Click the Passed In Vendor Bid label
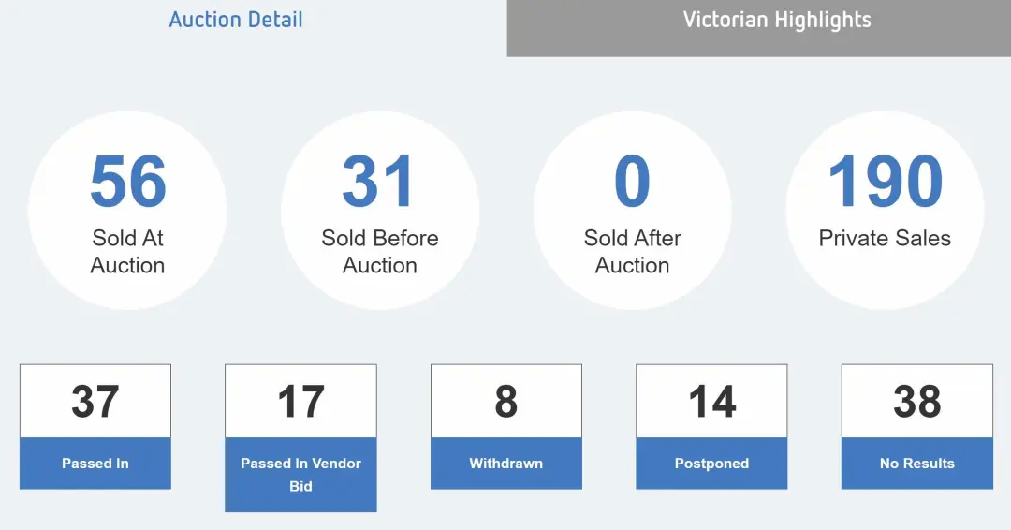The image size is (1011, 530). click(300, 475)
